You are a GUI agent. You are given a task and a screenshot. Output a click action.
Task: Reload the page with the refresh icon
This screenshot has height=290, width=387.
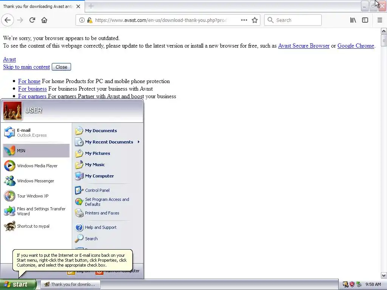pyautogui.click(x=32, y=20)
